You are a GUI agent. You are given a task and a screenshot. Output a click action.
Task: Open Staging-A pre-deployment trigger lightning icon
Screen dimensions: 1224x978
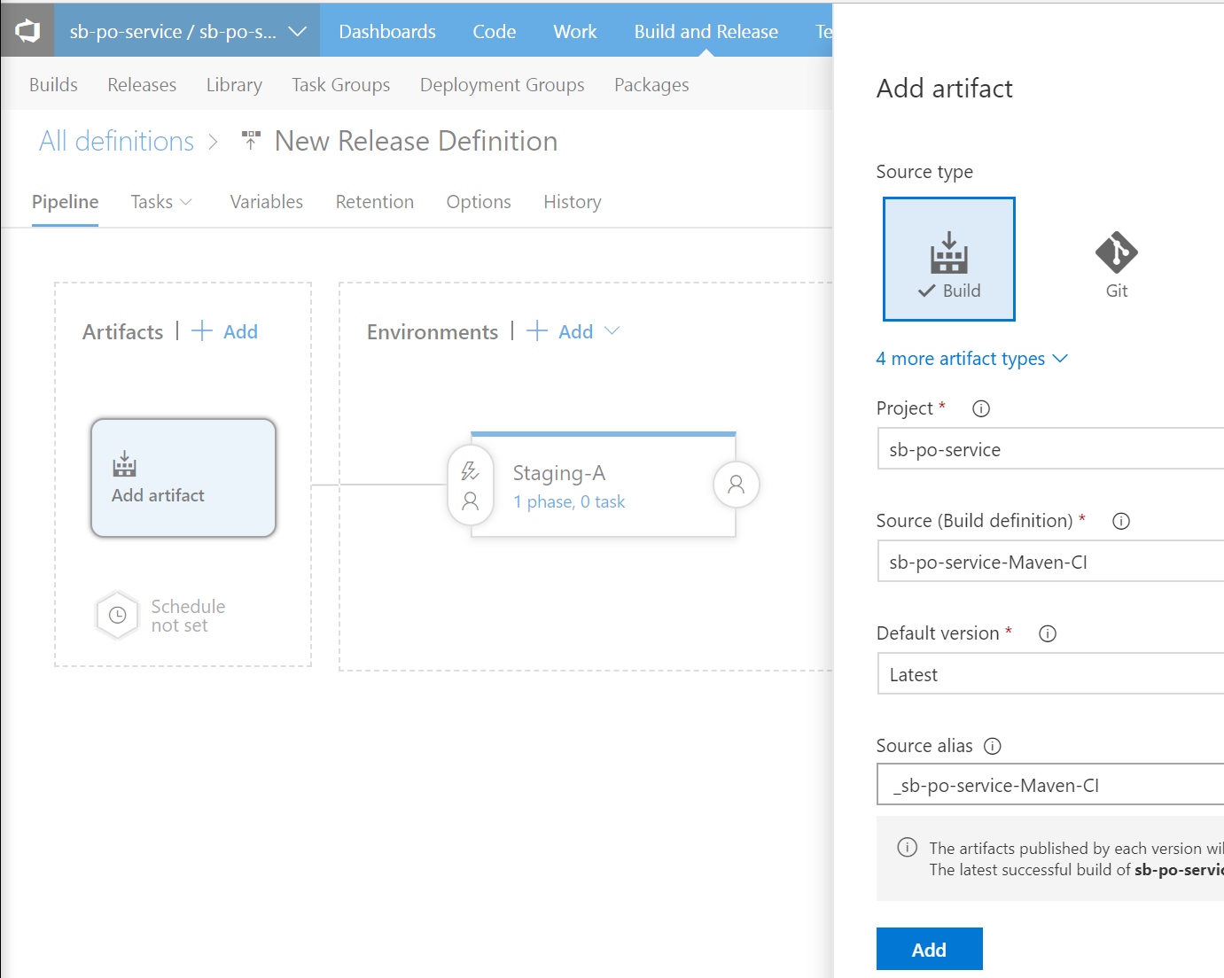pos(471,470)
